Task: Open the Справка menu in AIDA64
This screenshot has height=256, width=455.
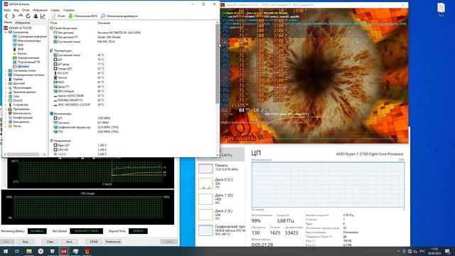Action: click(x=69, y=10)
